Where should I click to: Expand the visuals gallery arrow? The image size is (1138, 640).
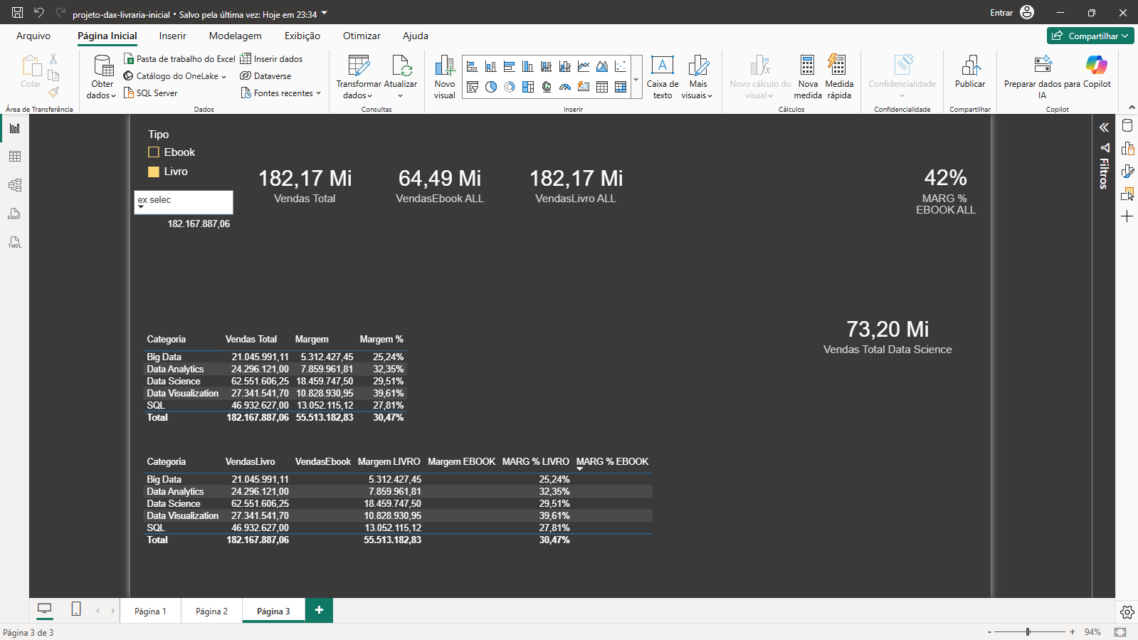point(636,80)
